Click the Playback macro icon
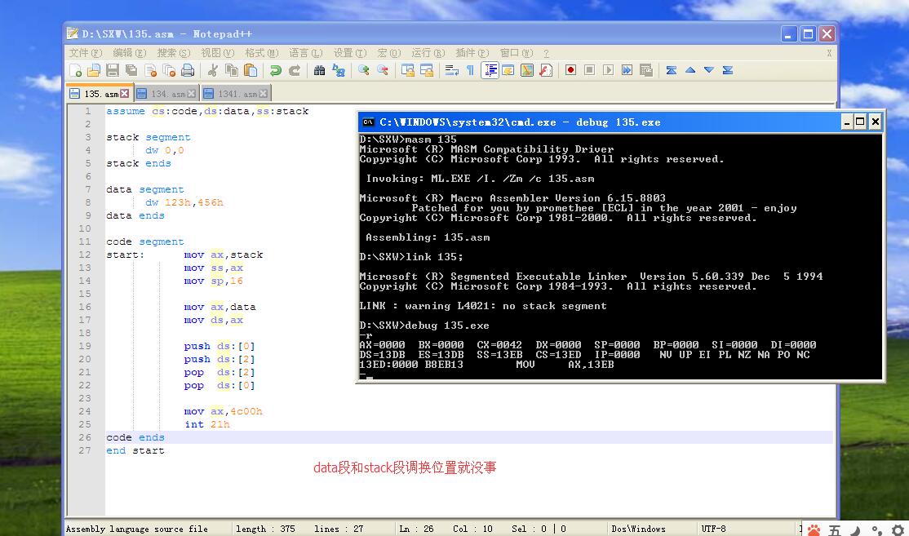 (x=608, y=71)
